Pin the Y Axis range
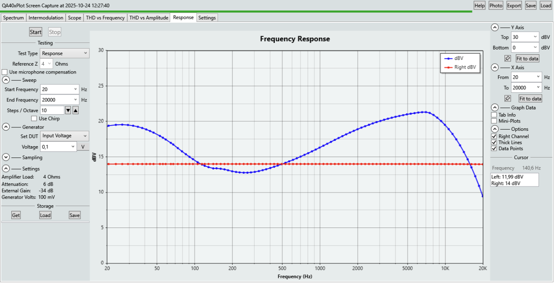560x298 pixels. 507,58
